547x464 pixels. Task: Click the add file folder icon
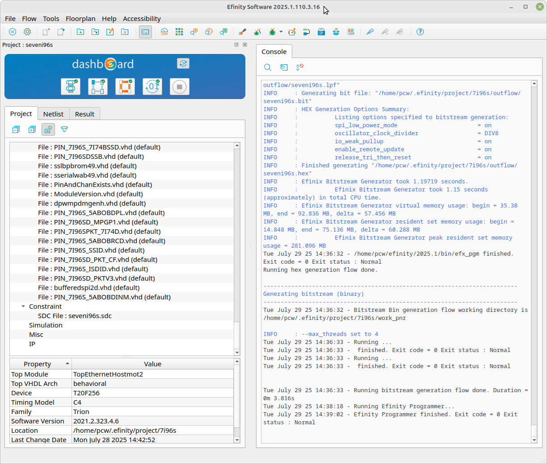(80, 32)
